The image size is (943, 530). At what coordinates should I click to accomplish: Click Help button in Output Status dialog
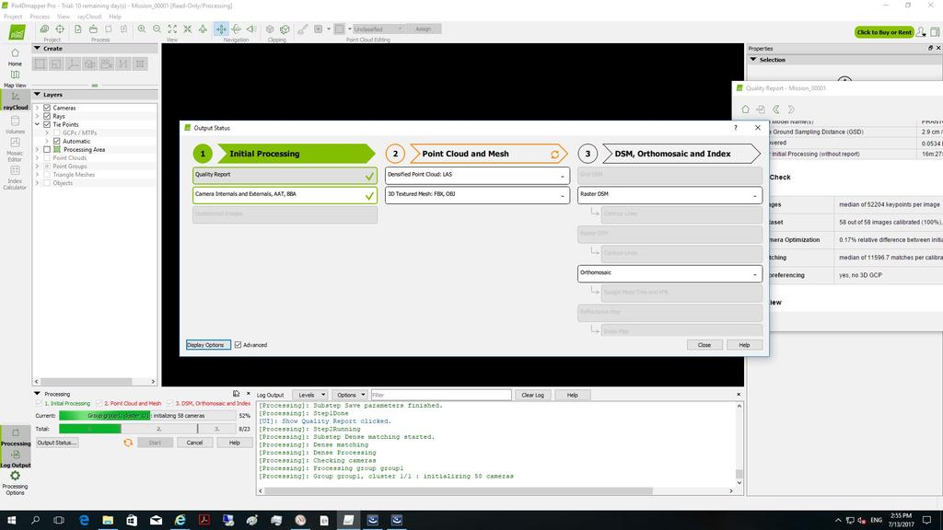coord(744,345)
